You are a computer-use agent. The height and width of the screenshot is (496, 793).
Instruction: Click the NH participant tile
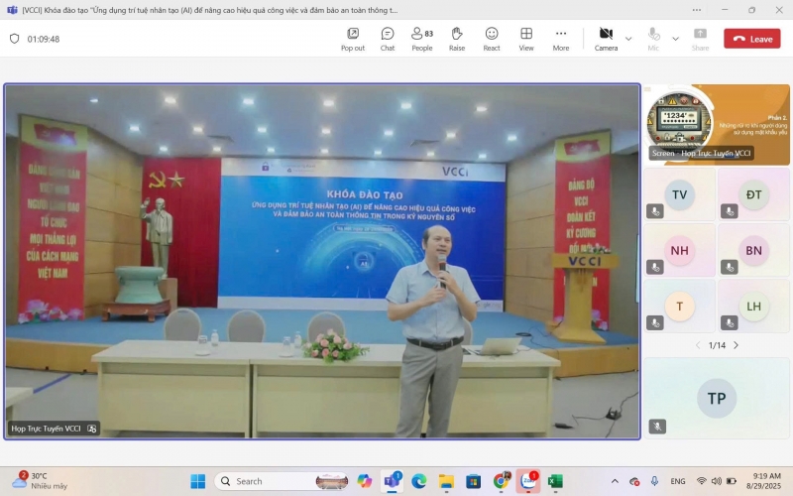[680, 251]
